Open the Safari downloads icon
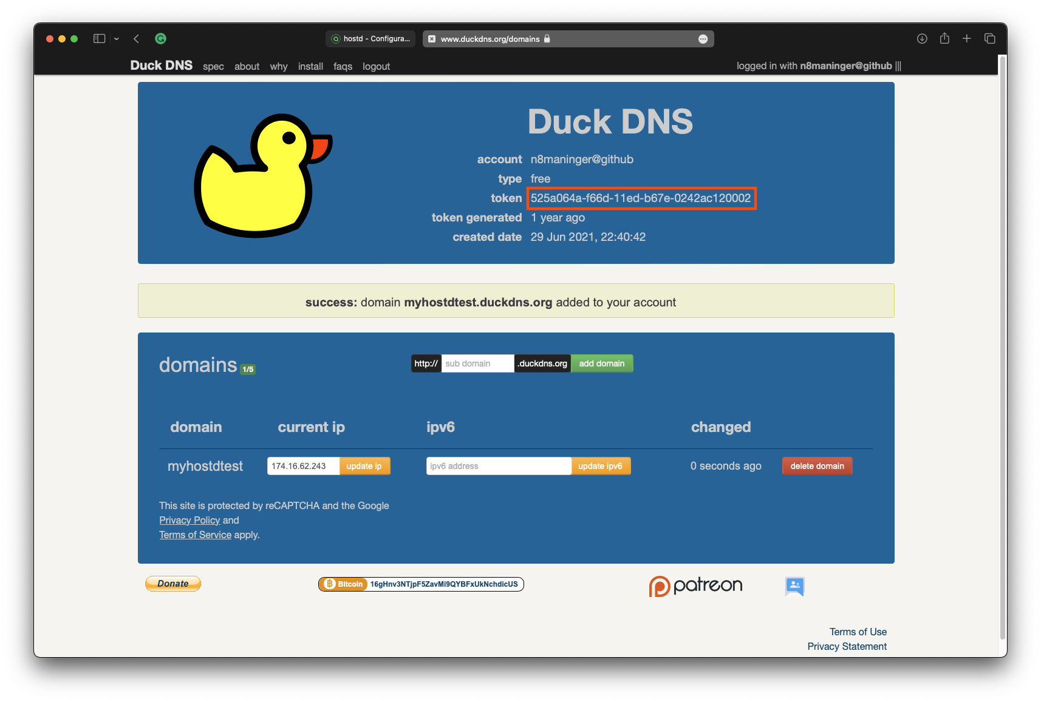The image size is (1041, 702). tap(922, 39)
